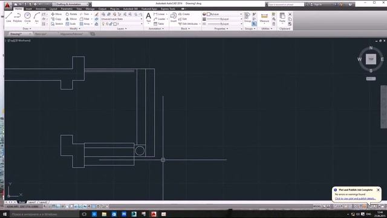Activate the Rotate command
The height and width of the screenshot is (218, 387).
click(71, 14)
